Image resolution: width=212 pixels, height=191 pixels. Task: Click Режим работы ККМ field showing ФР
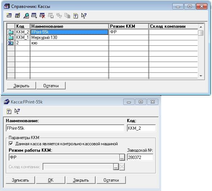click(64, 157)
